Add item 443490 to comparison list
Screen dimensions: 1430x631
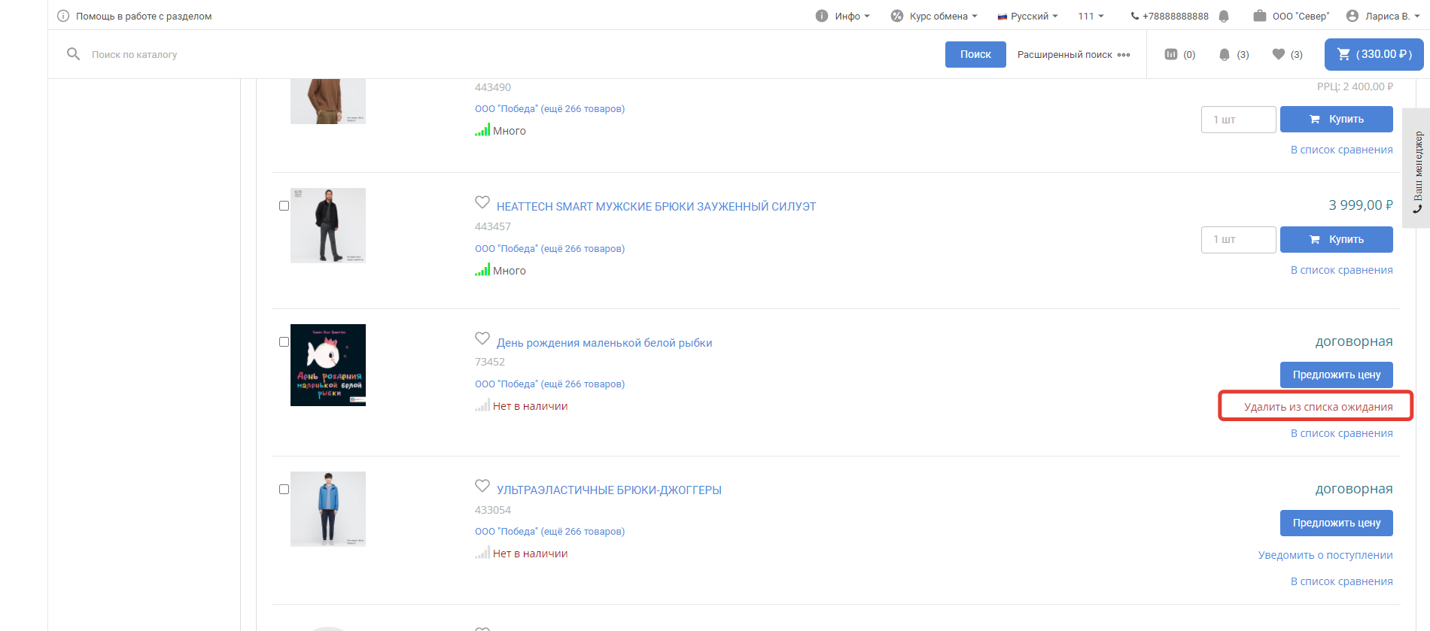pos(1341,150)
